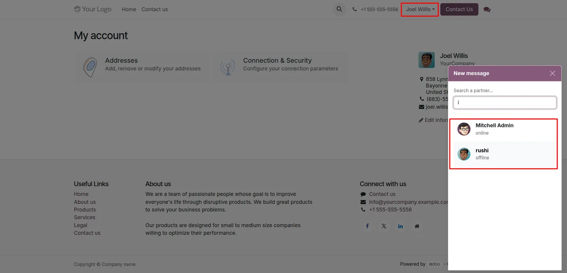The image size is (567, 273).
Task: Open the Facebook social link
Action: coord(367,226)
